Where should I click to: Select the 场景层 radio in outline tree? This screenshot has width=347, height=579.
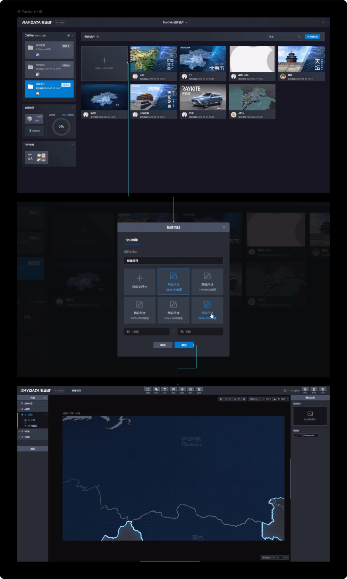(x=25, y=426)
